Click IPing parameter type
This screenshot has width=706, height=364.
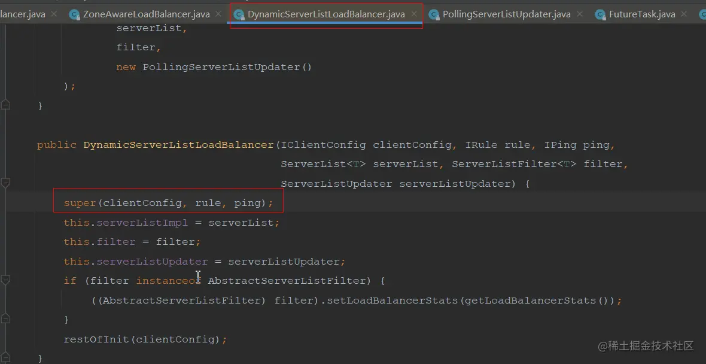(x=560, y=145)
